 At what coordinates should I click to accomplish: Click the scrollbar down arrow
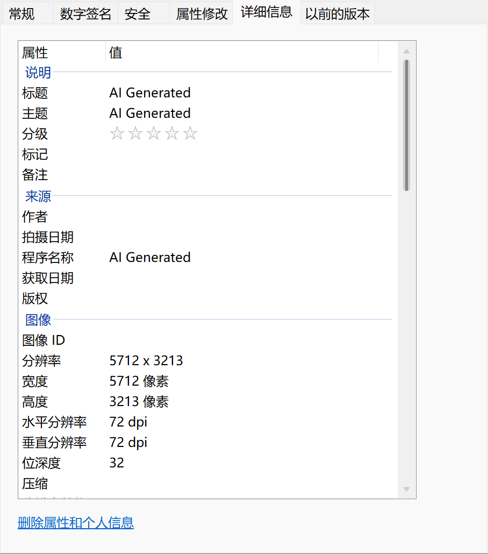[x=406, y=489]
